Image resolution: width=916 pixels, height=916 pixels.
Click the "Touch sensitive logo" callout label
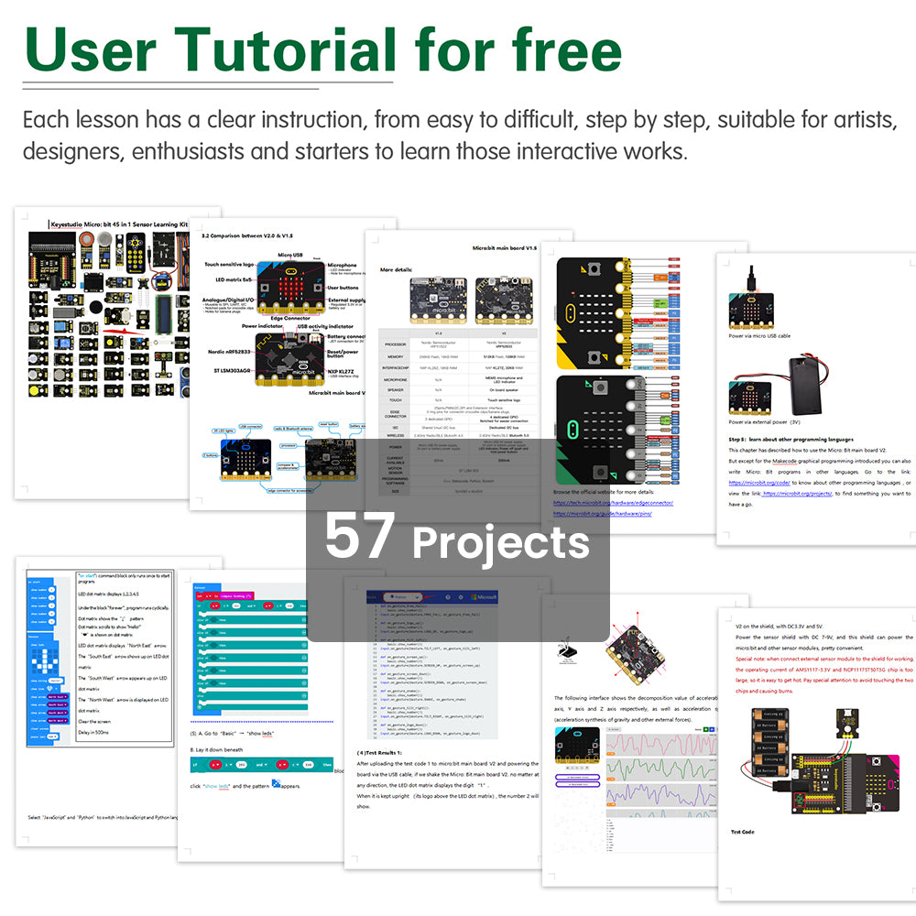click(229, 265)
